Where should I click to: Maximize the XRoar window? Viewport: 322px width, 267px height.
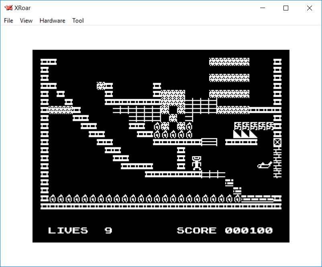click(x=286, y=8)
